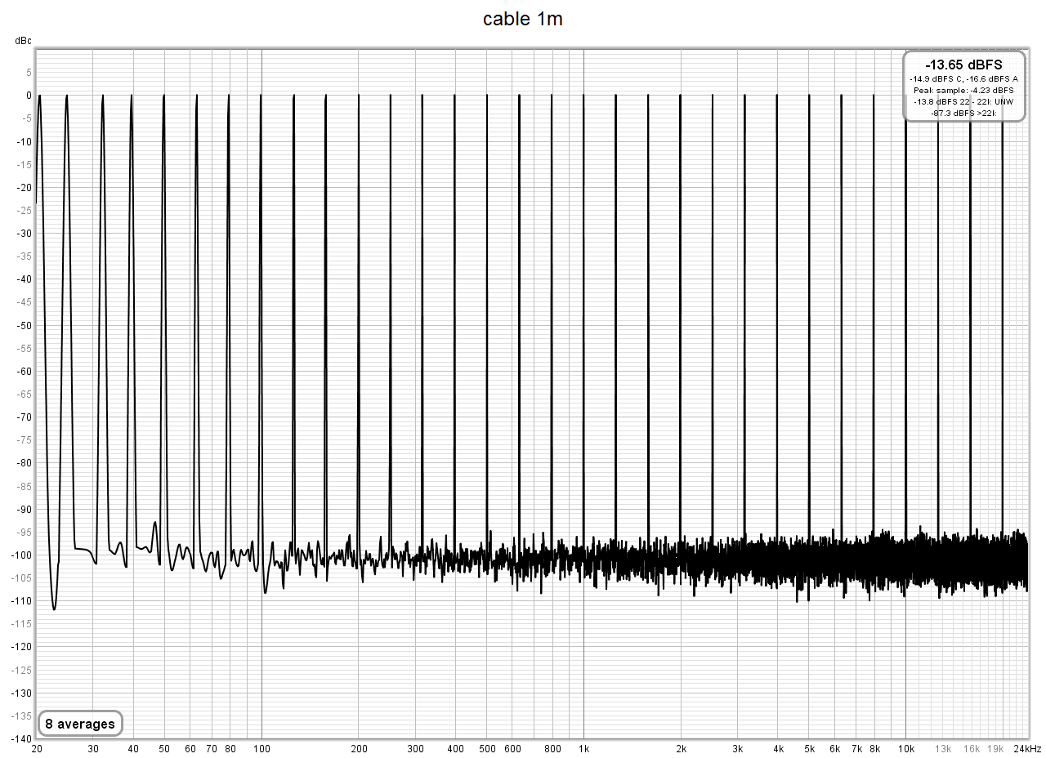
Task: Click the "-110" level axis label
Action: 20,600
